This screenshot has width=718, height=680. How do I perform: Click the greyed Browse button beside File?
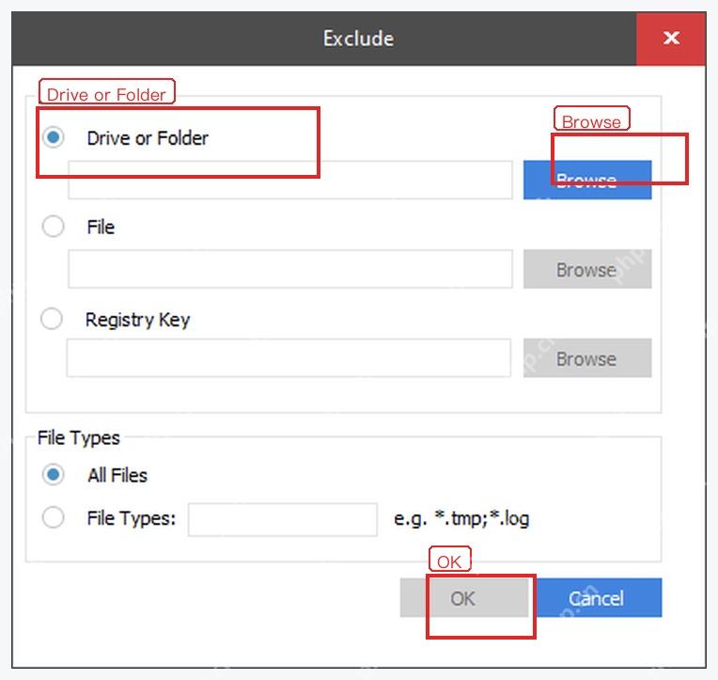tap(587, 269)
